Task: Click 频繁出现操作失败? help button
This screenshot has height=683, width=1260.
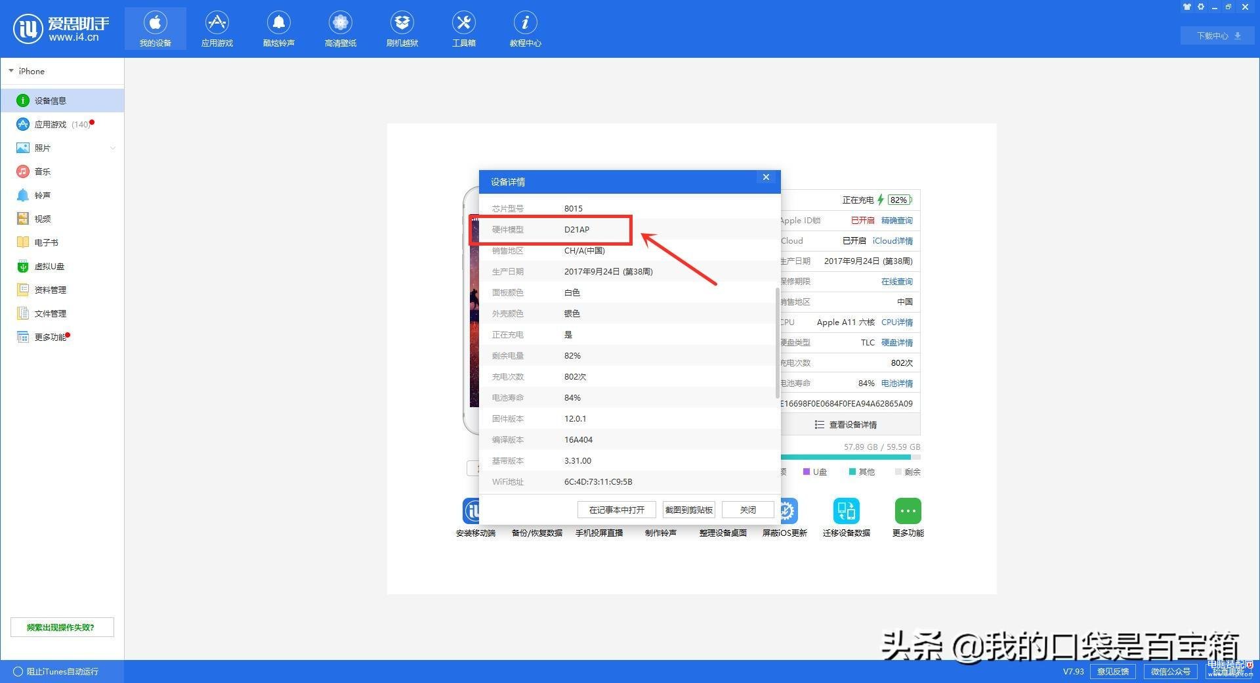Action: point(62,627)
